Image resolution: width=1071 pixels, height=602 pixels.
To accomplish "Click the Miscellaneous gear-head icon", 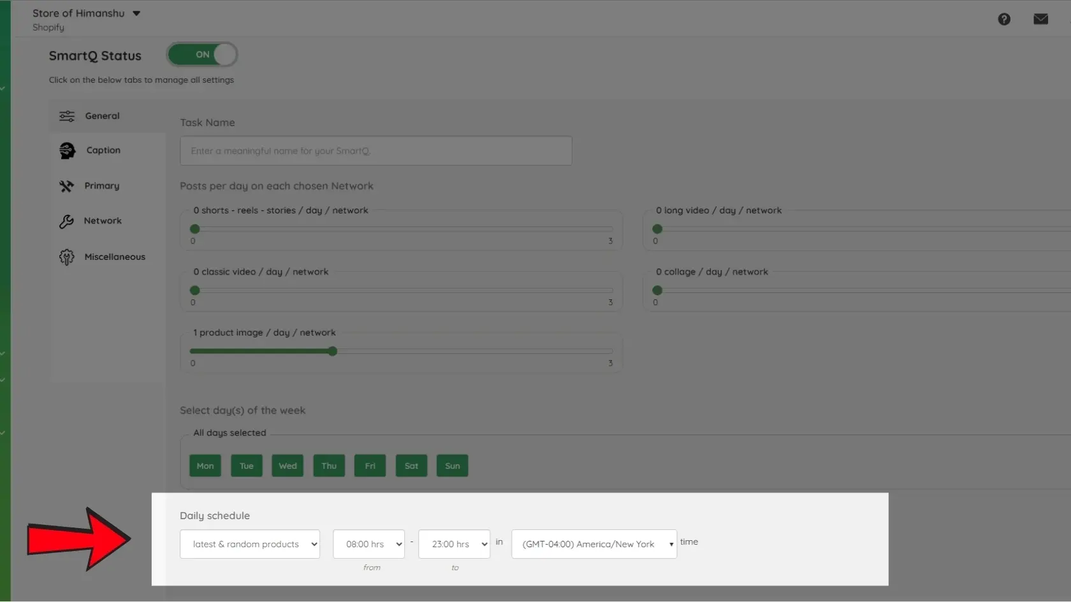I will pyautogui.click(x=66, y=257).
